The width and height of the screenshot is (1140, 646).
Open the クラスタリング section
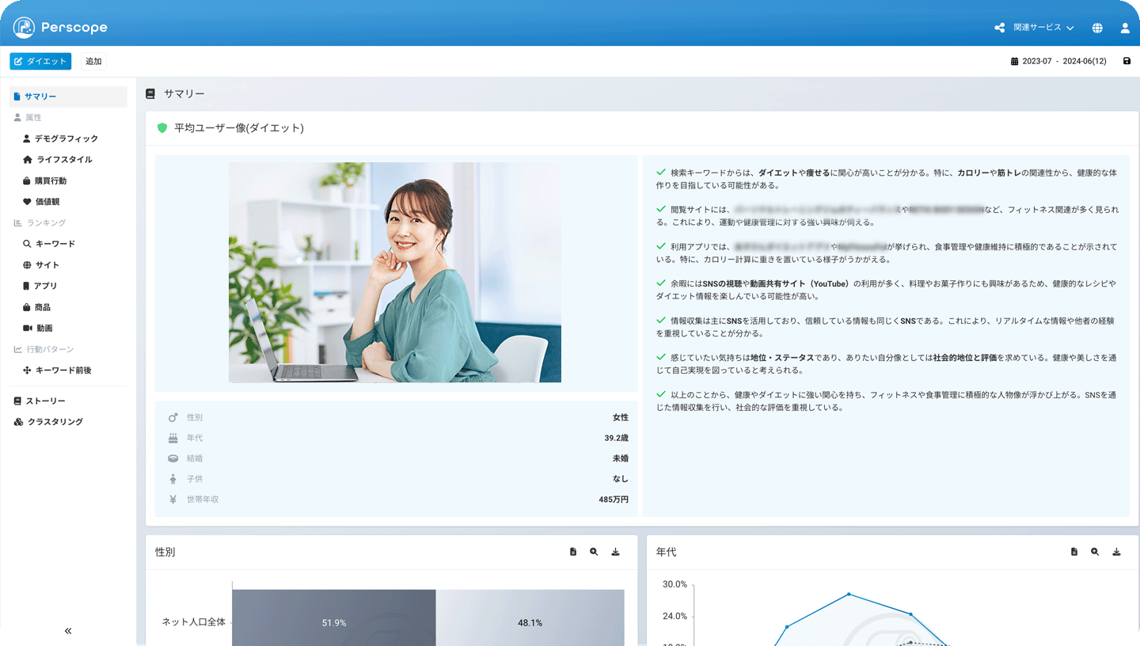[55, 422]
